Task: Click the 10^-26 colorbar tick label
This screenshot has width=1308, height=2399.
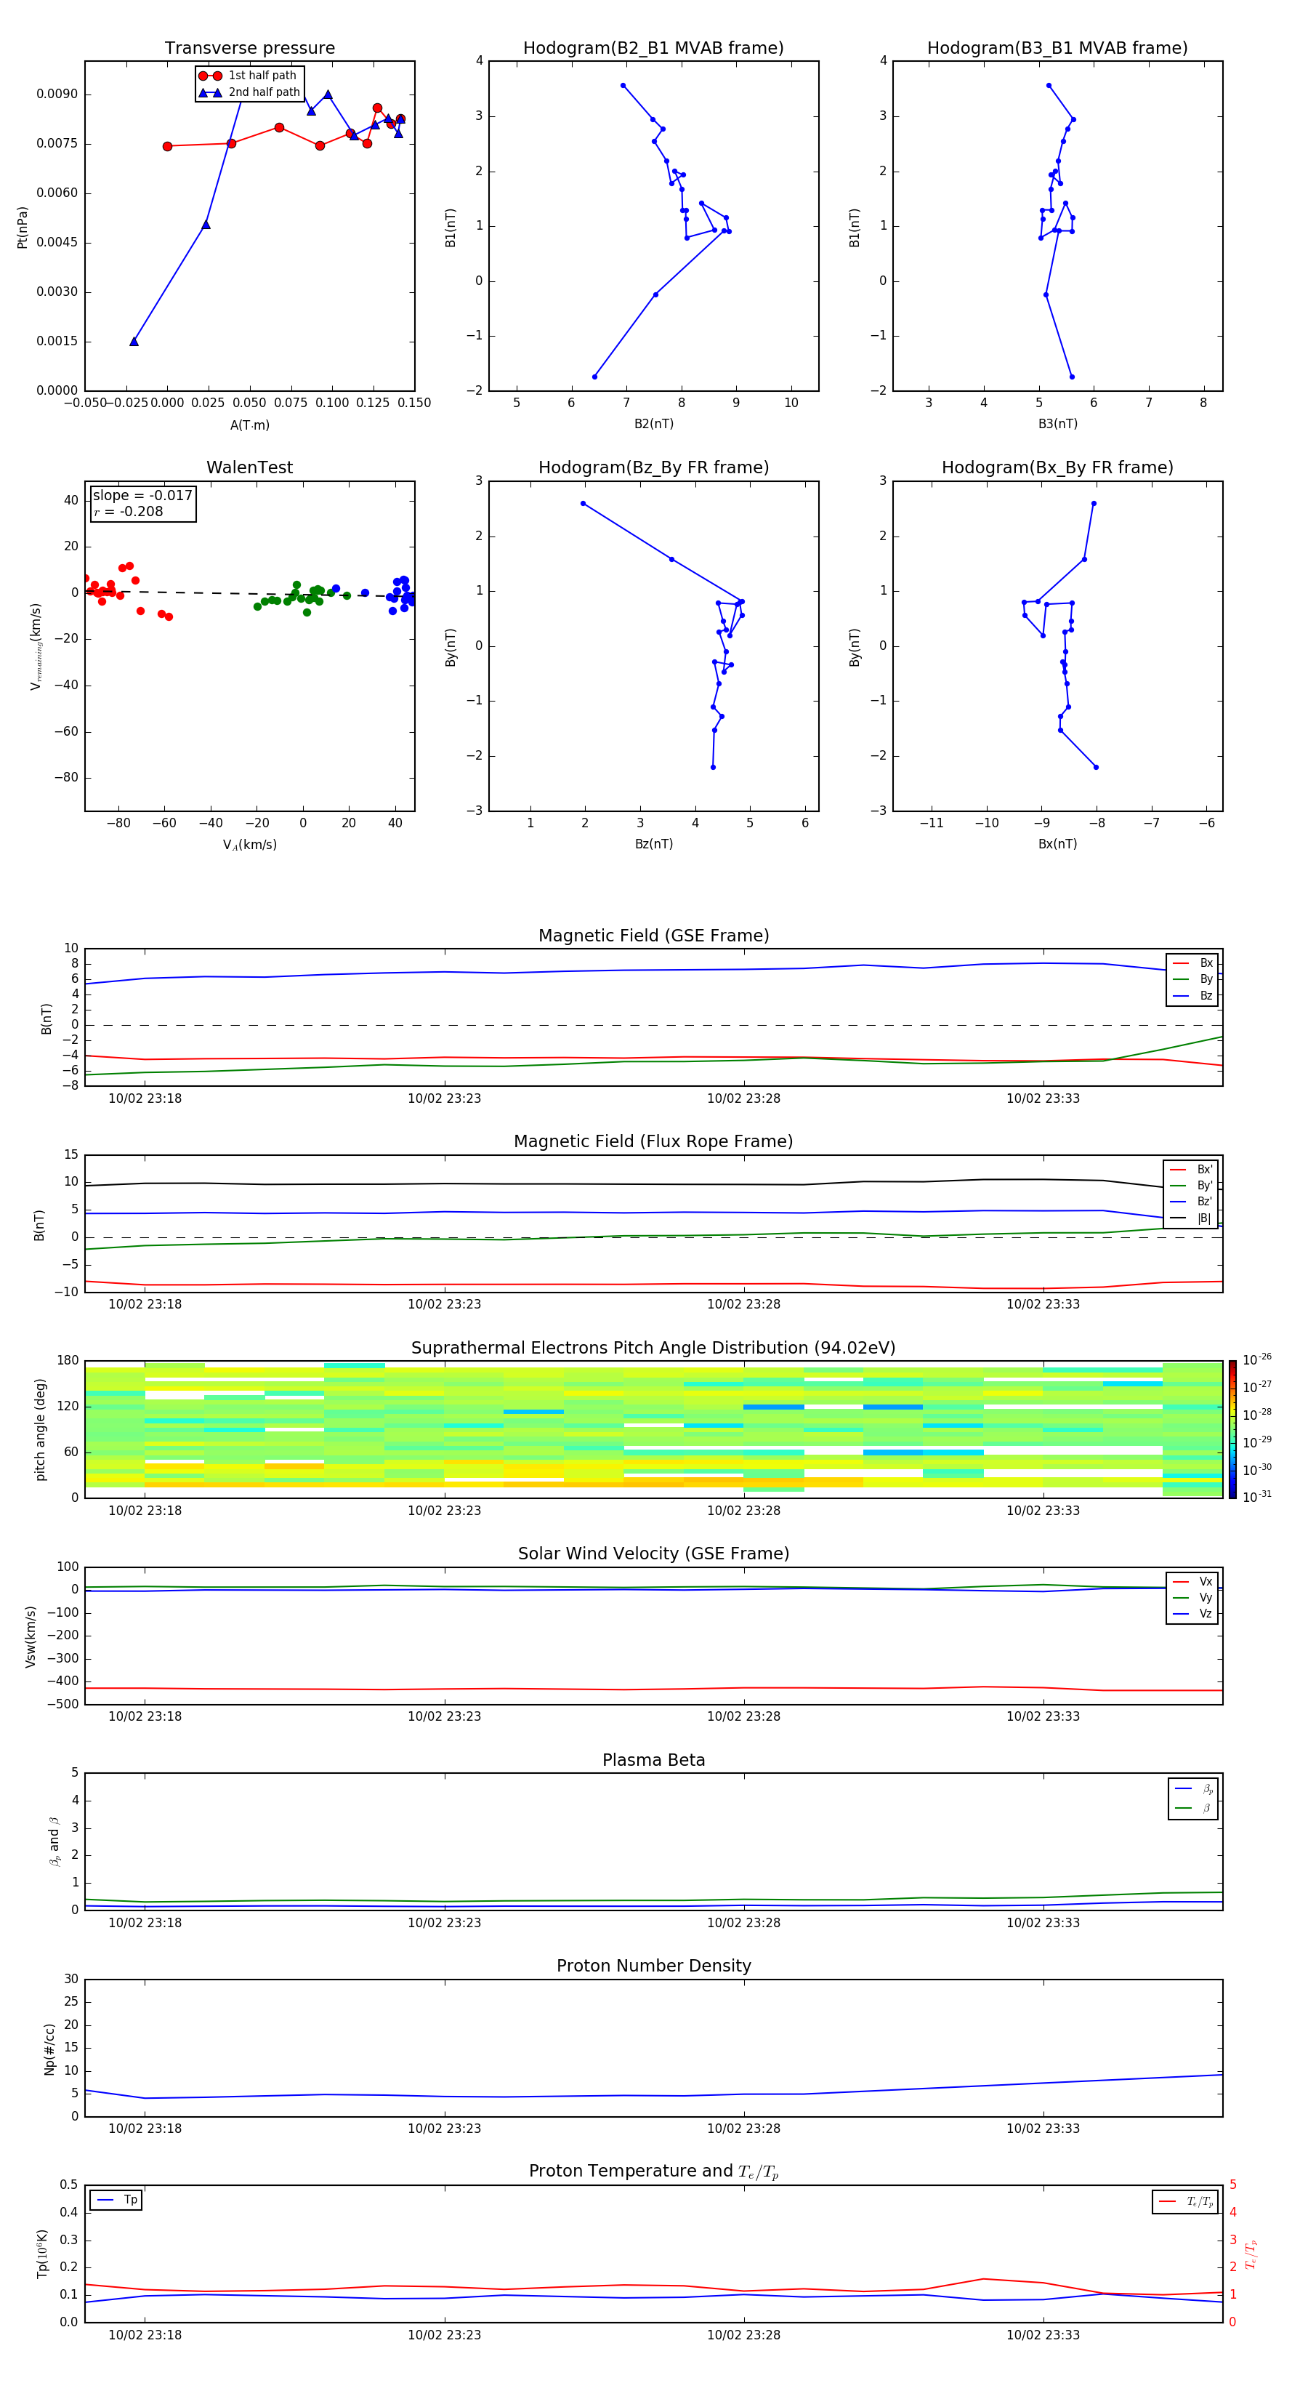Action: point(1257,1359)
